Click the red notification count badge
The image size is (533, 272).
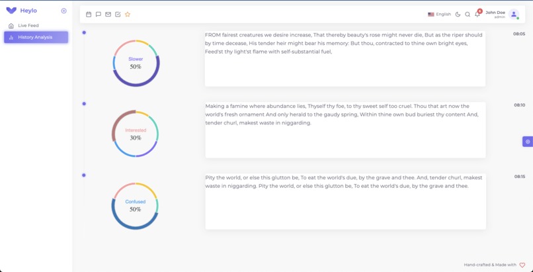pyautogui.click(x=479, y=11)
